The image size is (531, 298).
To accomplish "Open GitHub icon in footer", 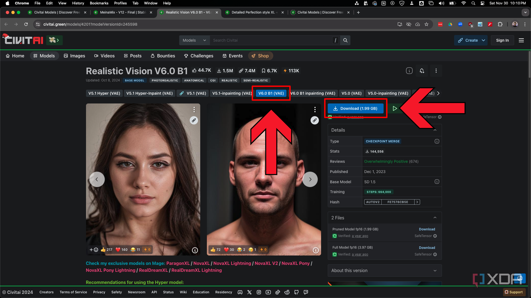I will click(296, 292).
